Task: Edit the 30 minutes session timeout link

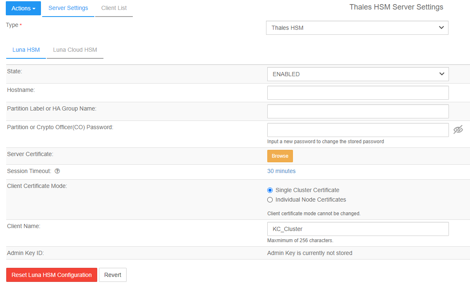Action: 281,171
